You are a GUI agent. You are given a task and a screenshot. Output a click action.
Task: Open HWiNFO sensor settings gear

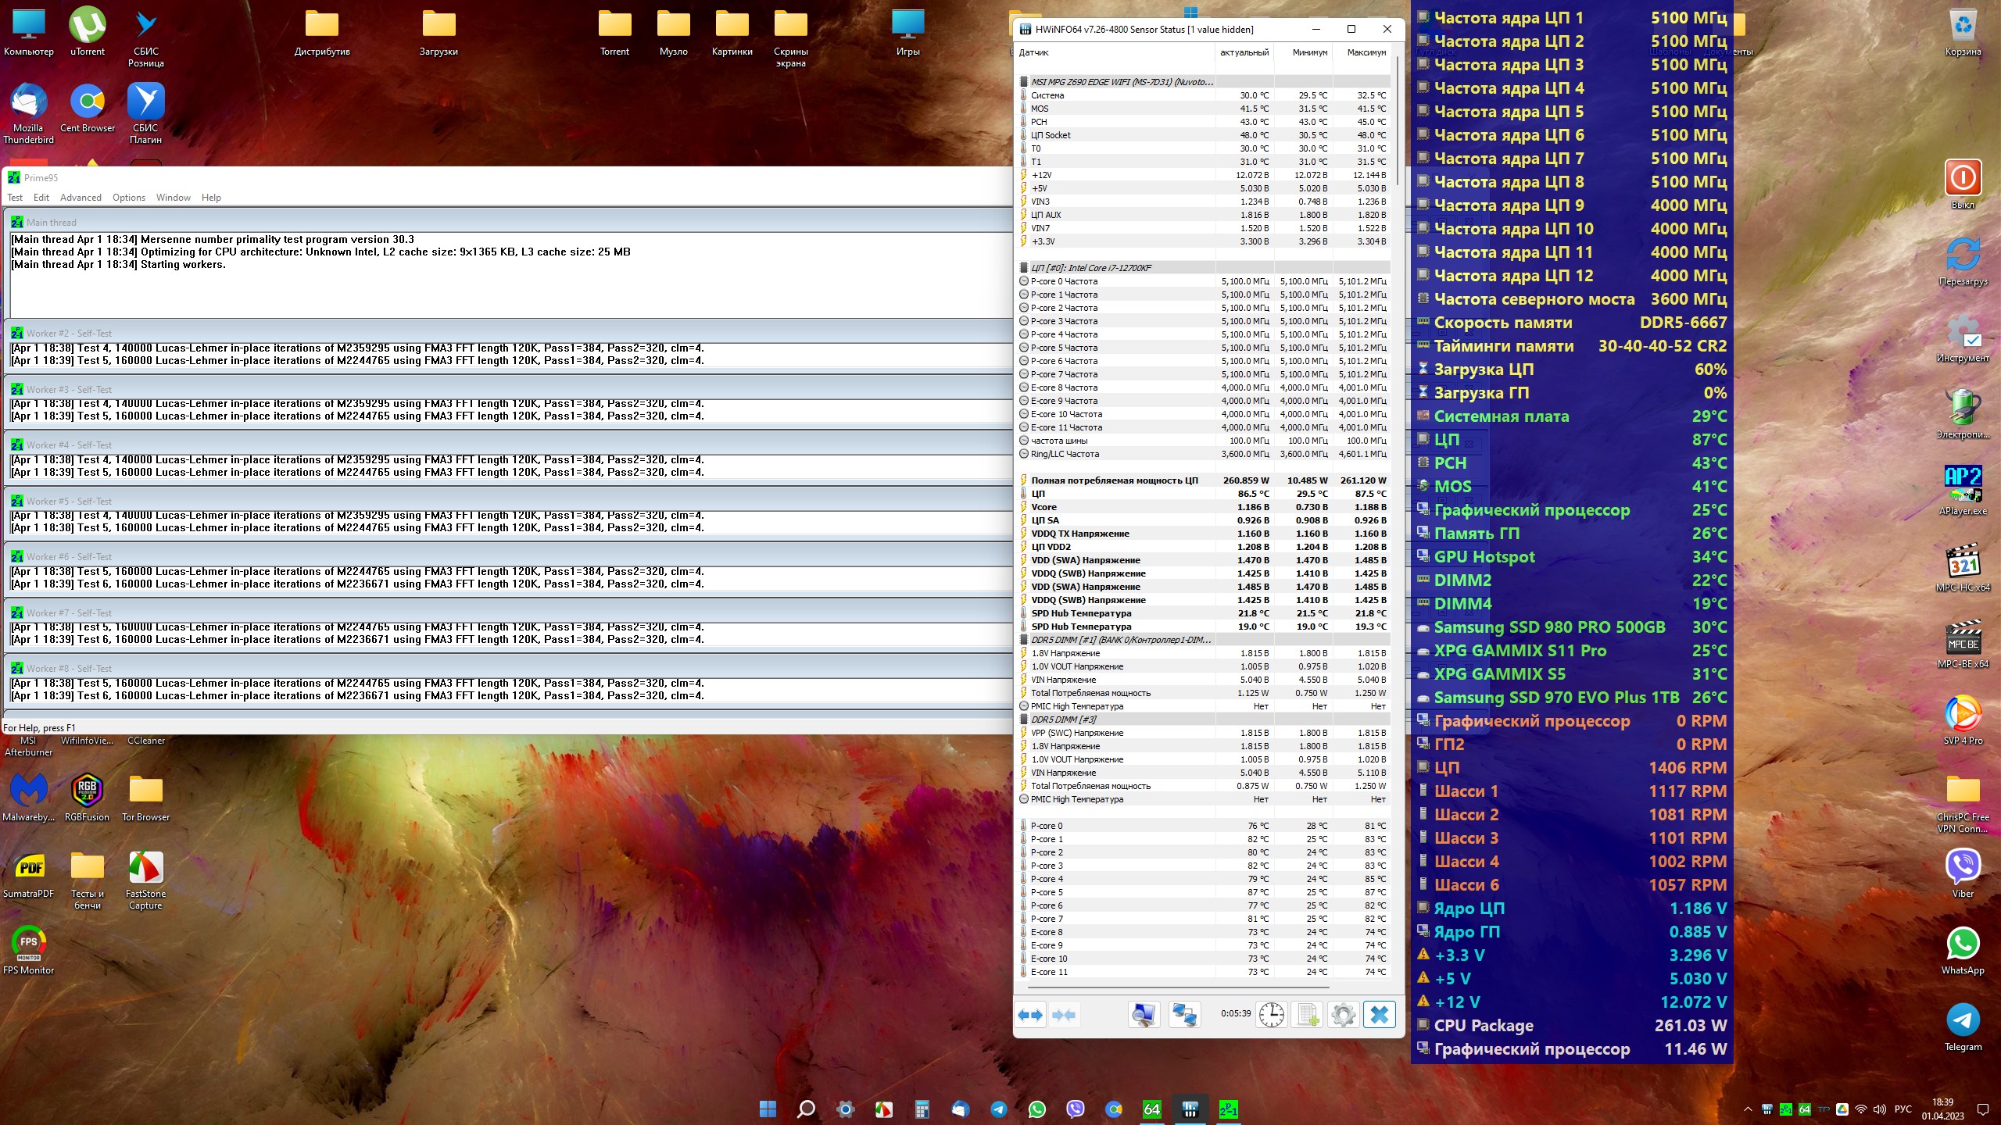pyautogui.click(x=1343, y=1015)
